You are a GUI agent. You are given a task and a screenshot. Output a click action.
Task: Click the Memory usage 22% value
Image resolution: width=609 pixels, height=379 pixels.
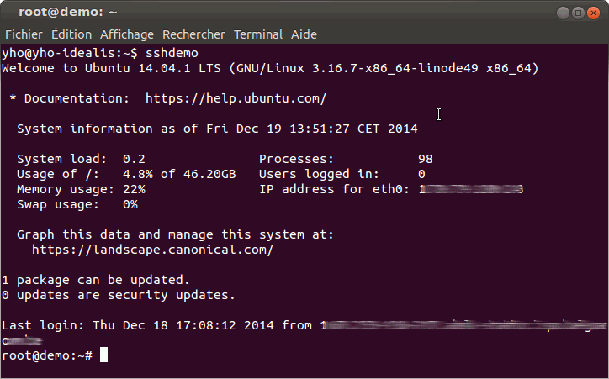pyautogui.click(x=134, y=189)
